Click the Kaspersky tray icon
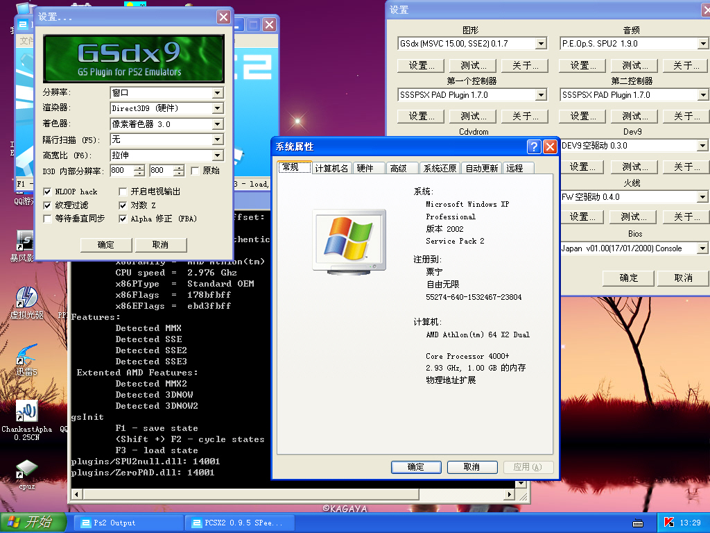The width and height of the screenshot is (710, 533). tap(669, 523)
